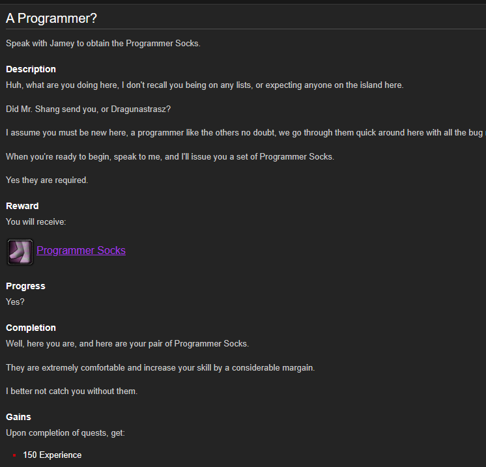
Task: Click the "Speak with Jamey" objective text
Action: pos(103,44)
